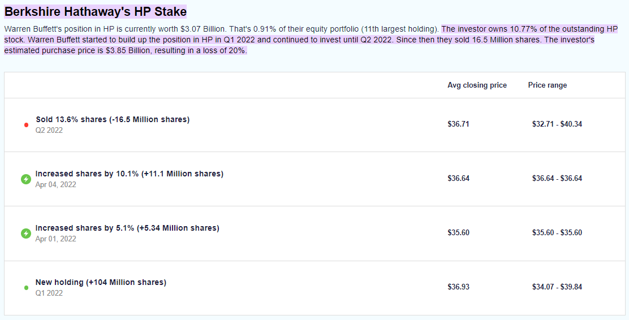The width and height of the screenshot is (629, 320).
Task: Click the Apr 01, 2022 date label
Action: (x=55, y=239)
